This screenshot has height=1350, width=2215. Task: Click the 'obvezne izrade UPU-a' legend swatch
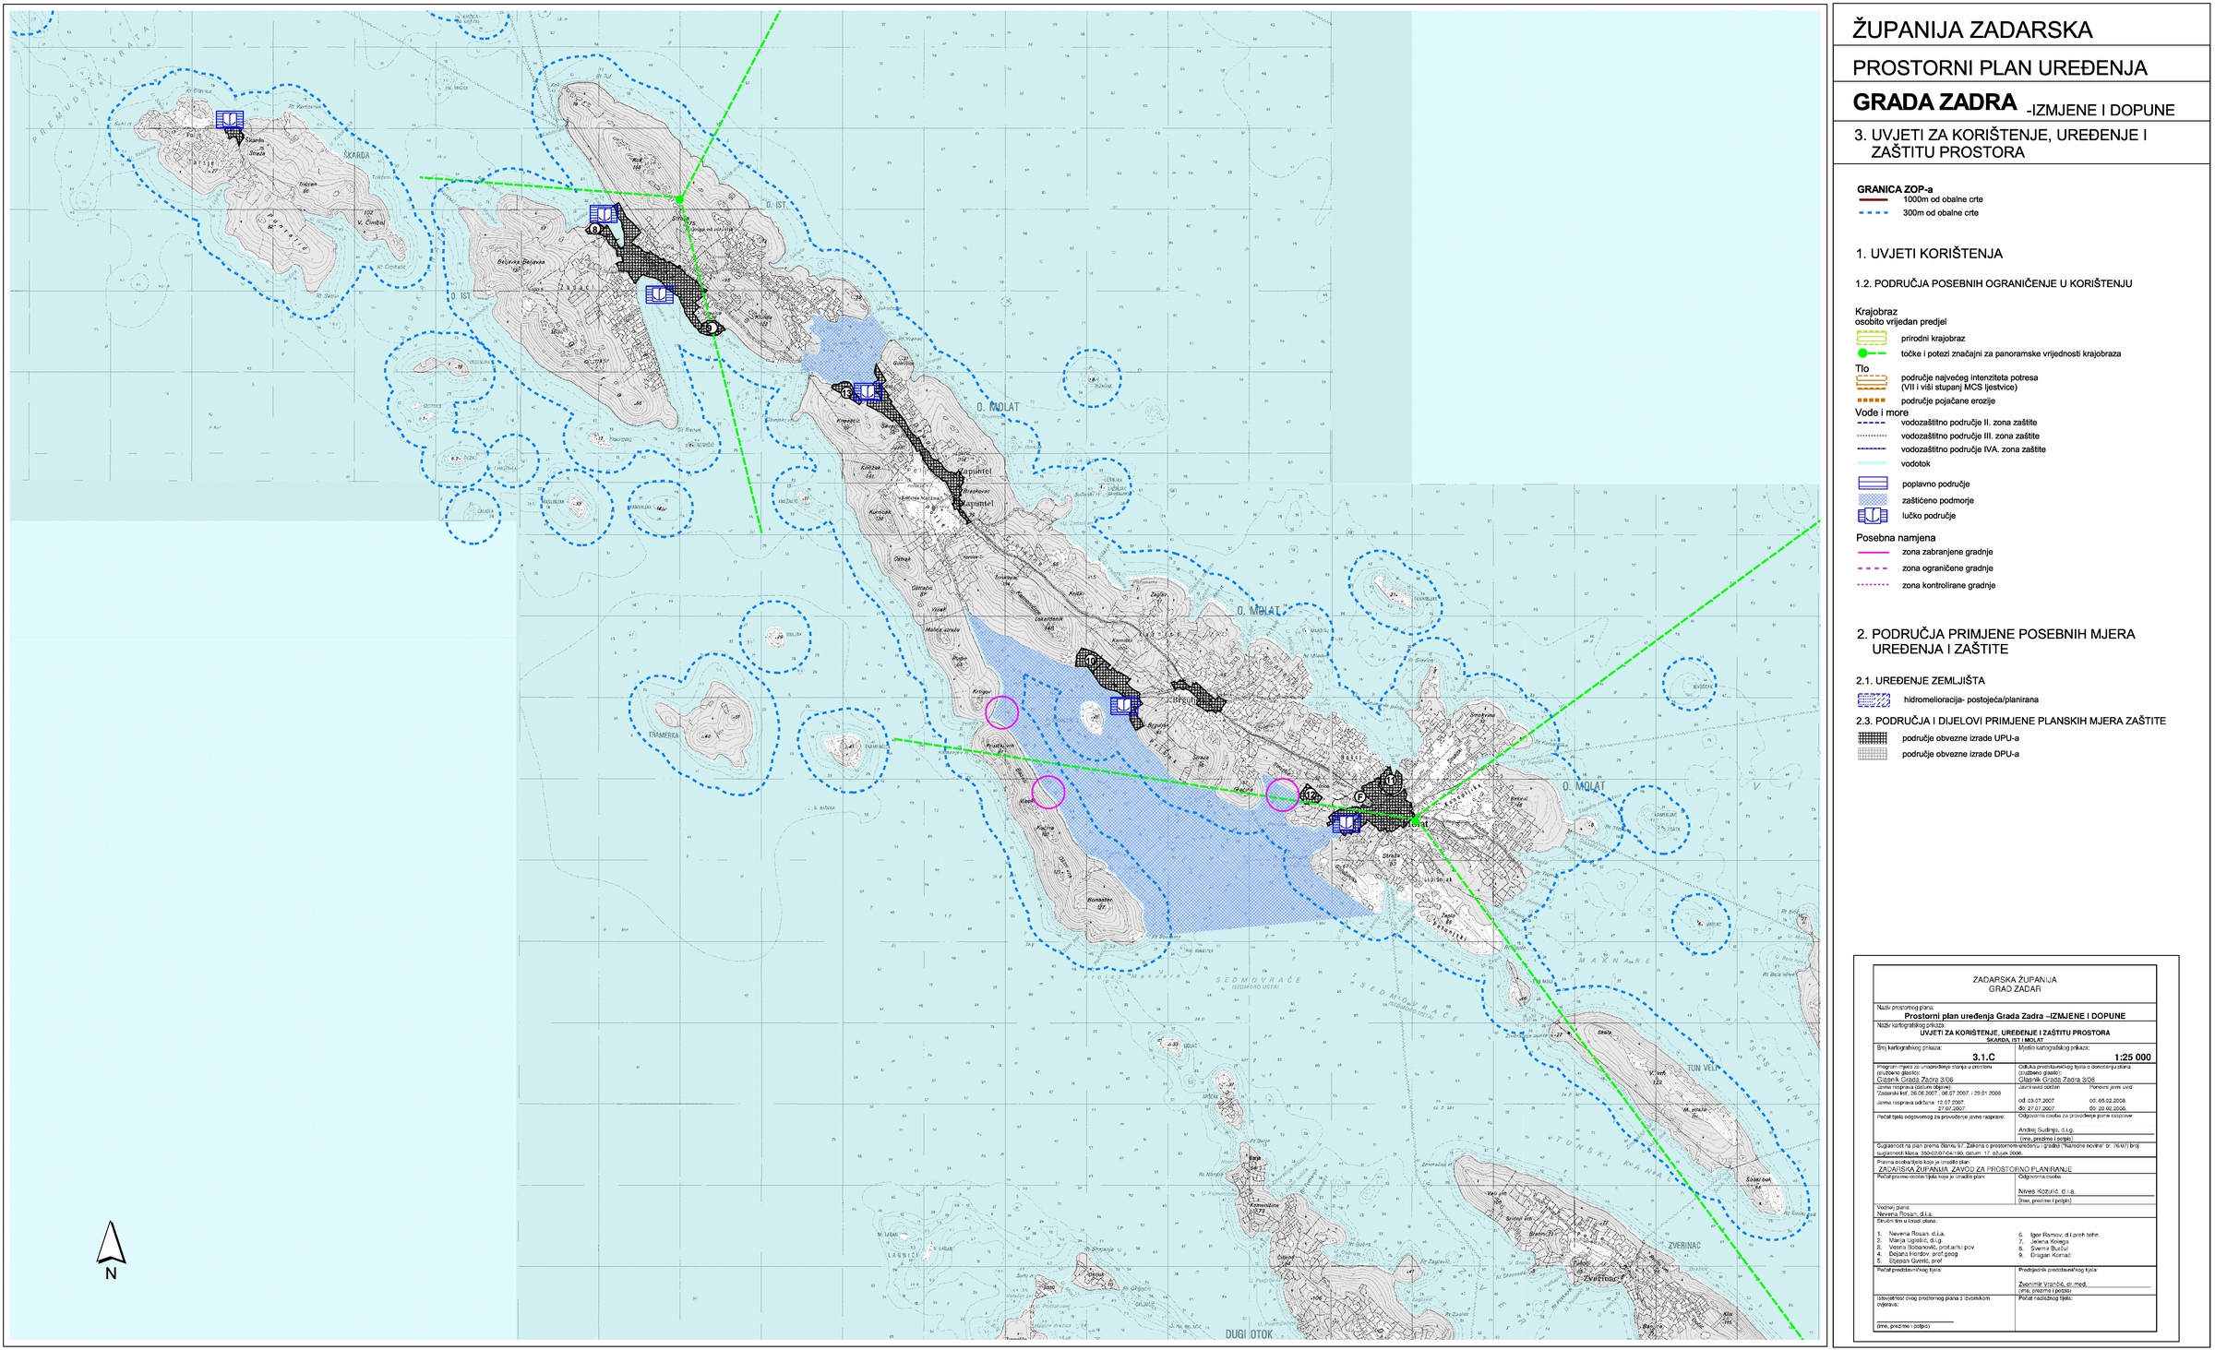pyautogui.click(x=1873, y=738)
